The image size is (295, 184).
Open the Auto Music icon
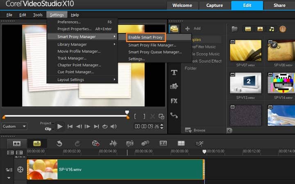[130, 144]
